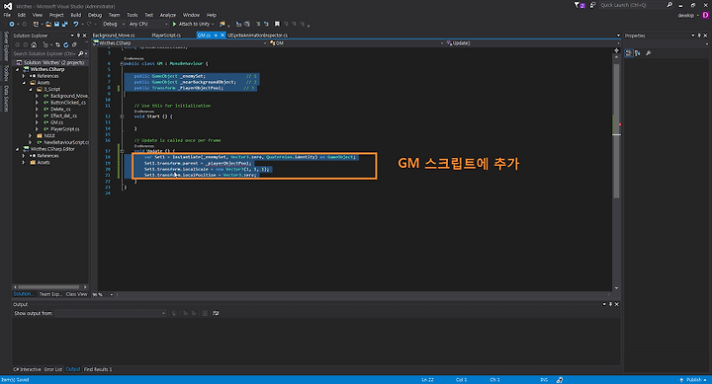The height and width of the screenshot is (384, 712).
Task: Expand the NGUI folder in Solution Explorer
Action: [x=31, y=135]
